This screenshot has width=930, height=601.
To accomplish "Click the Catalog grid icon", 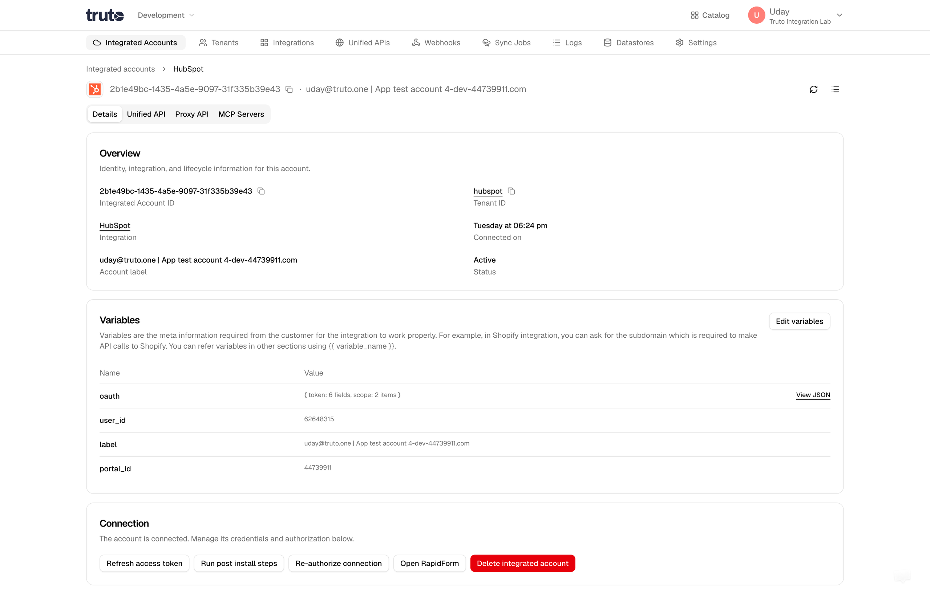I will (x=695, y=15).
